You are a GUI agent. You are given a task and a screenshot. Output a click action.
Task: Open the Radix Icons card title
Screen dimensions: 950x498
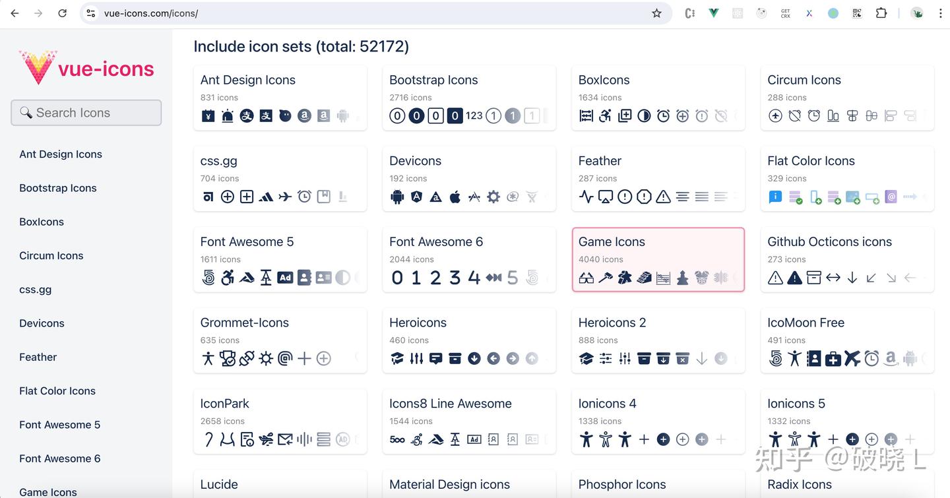click(x=800, y=484)
